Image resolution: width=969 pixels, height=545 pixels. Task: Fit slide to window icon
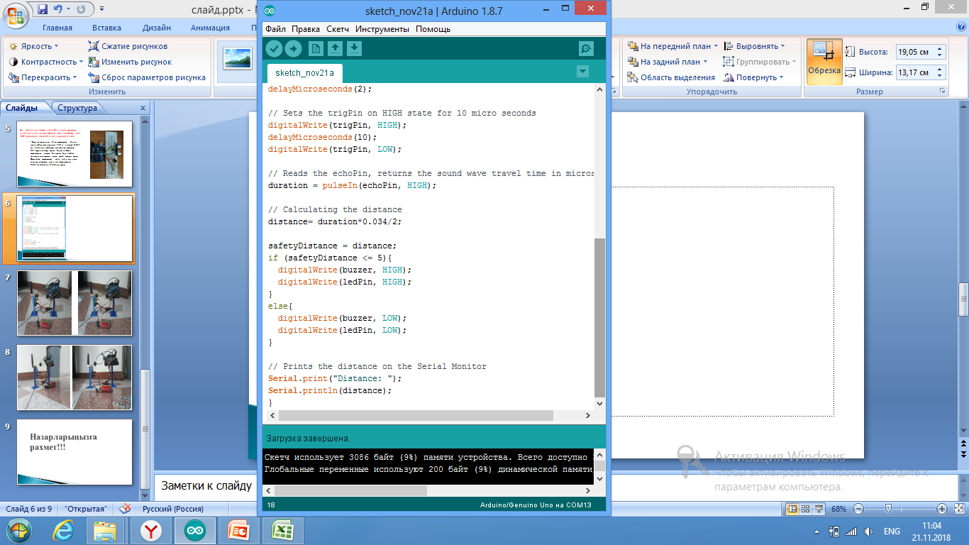click(x=958, y=509)
